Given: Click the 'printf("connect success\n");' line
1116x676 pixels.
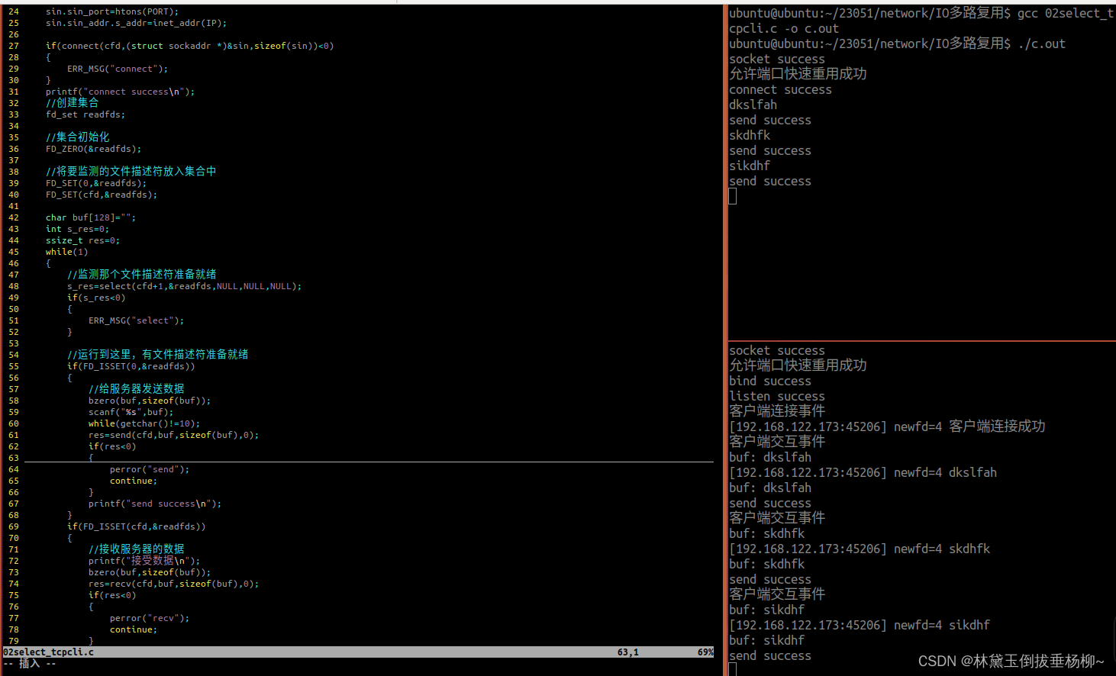Looking at the screenshot, I should point(120,92).
